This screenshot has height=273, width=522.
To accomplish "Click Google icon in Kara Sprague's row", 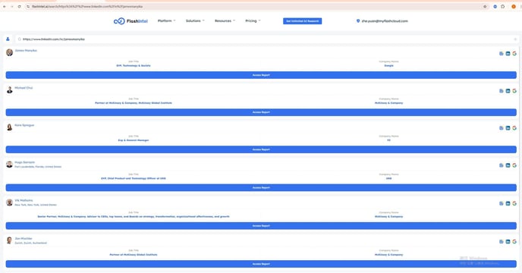I will tap(514, 128).
